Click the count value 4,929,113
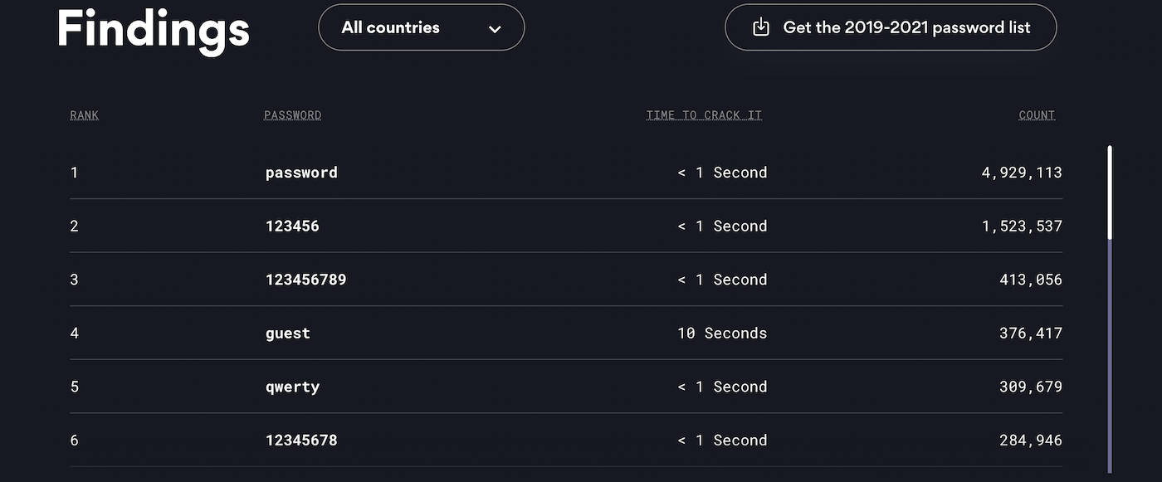Screen dimensions: 1162x482 (1021, 173)
